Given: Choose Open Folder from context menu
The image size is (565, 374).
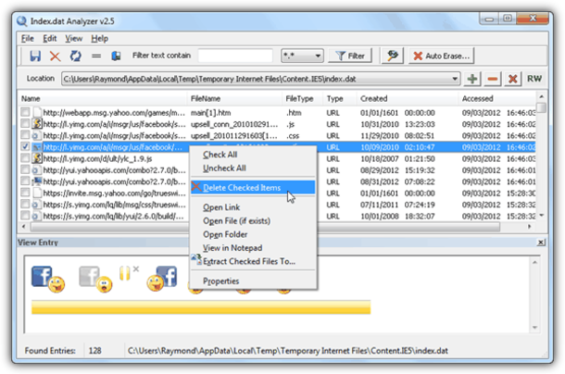Looking at the screenshot, I should click(x=253, y=234).
